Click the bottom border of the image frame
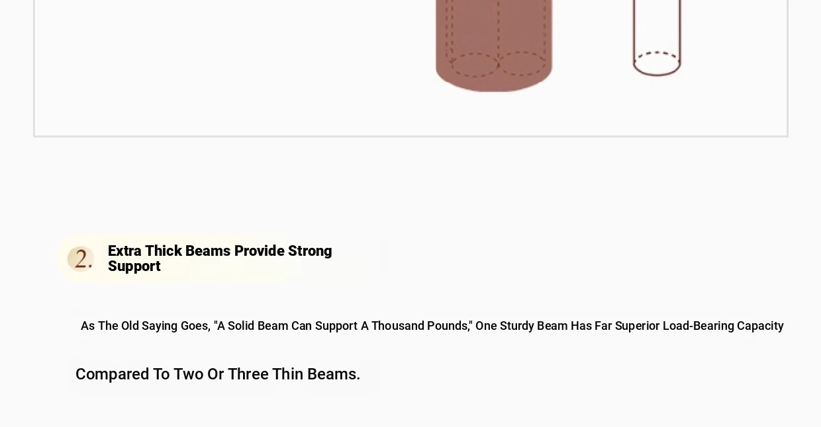Image resolution: width=821 pixels, height=427 pixels. [410, 136]
